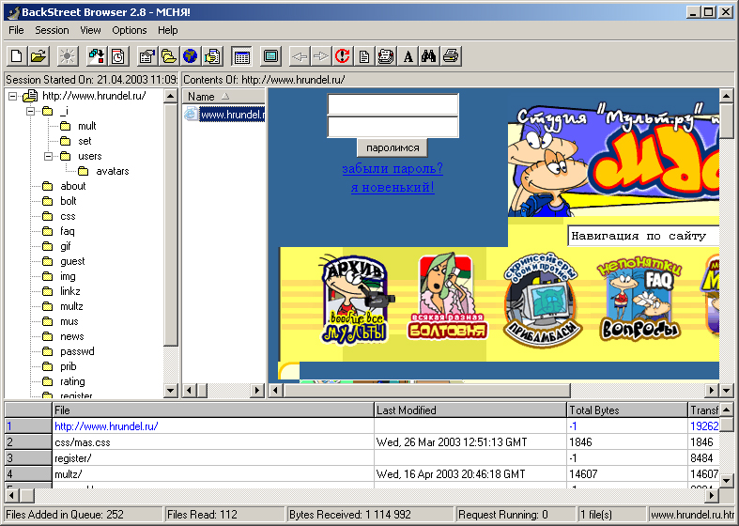The width and height of the screenshot is (739, 526).
Task: Click the red refresh exclamation icon
Action: 343,56
